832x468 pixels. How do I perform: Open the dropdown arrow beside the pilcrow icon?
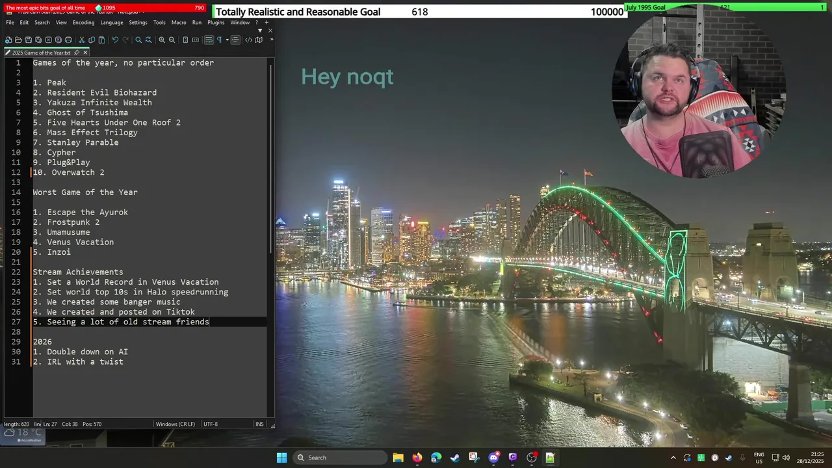[x=227, y=40]
